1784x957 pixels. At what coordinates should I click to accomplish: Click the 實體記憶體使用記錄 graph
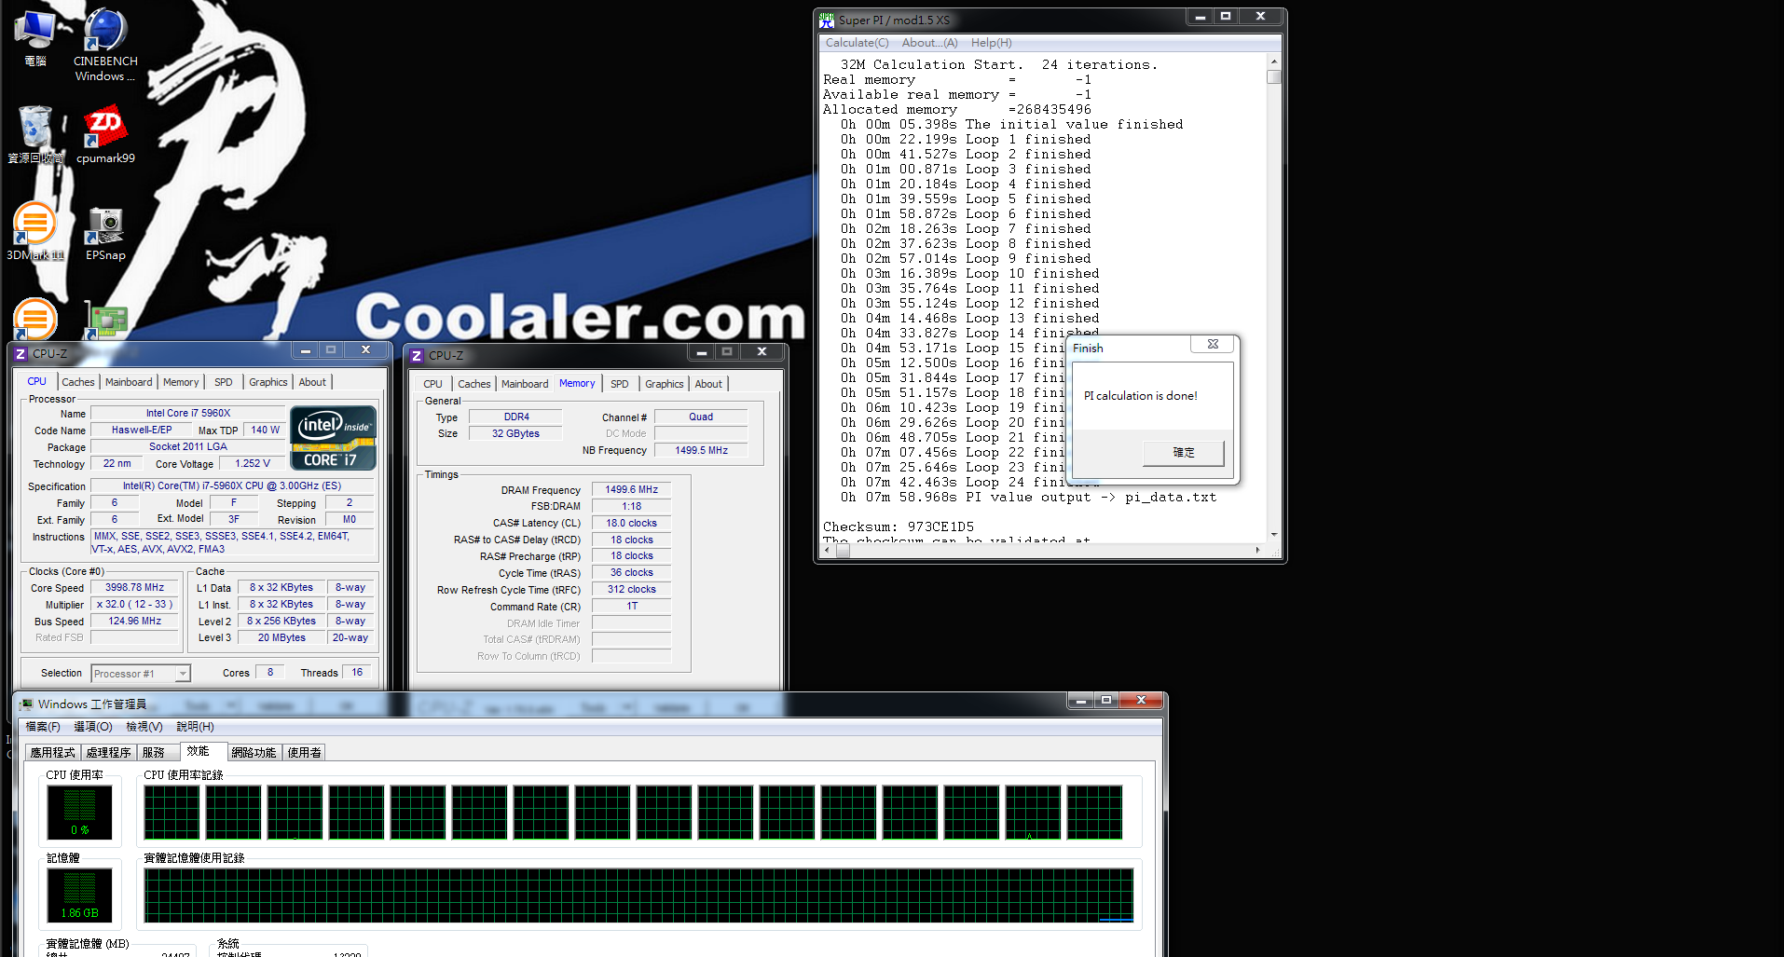tap(638, 895)
